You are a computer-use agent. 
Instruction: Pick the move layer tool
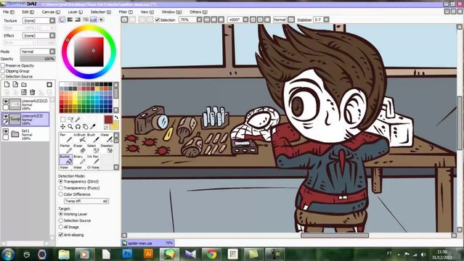[62, 127]
